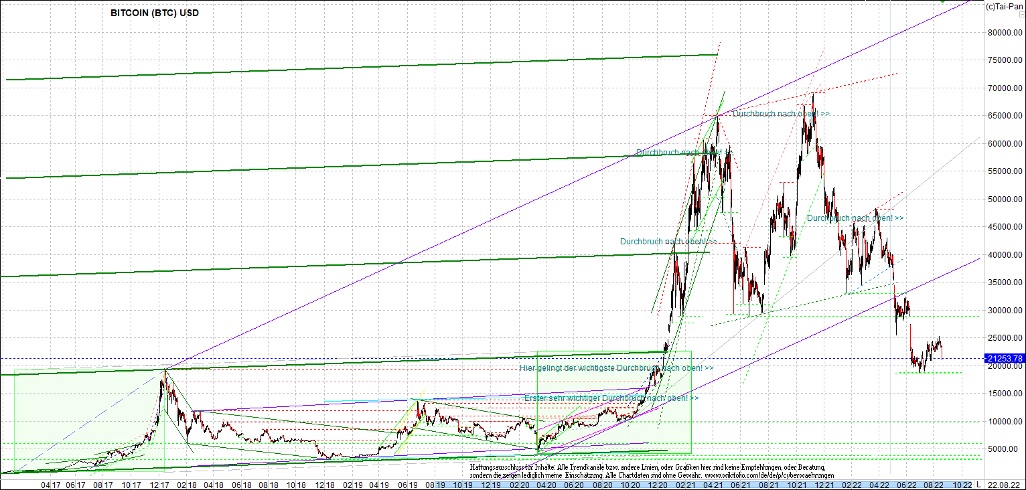Click the 06 18 date axis label

click(242, 485)
